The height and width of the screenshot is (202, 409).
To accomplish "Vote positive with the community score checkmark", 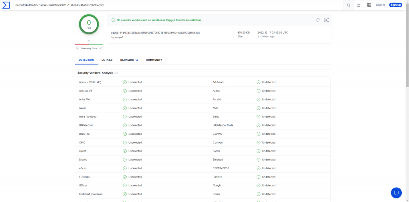I will [100, 48].
